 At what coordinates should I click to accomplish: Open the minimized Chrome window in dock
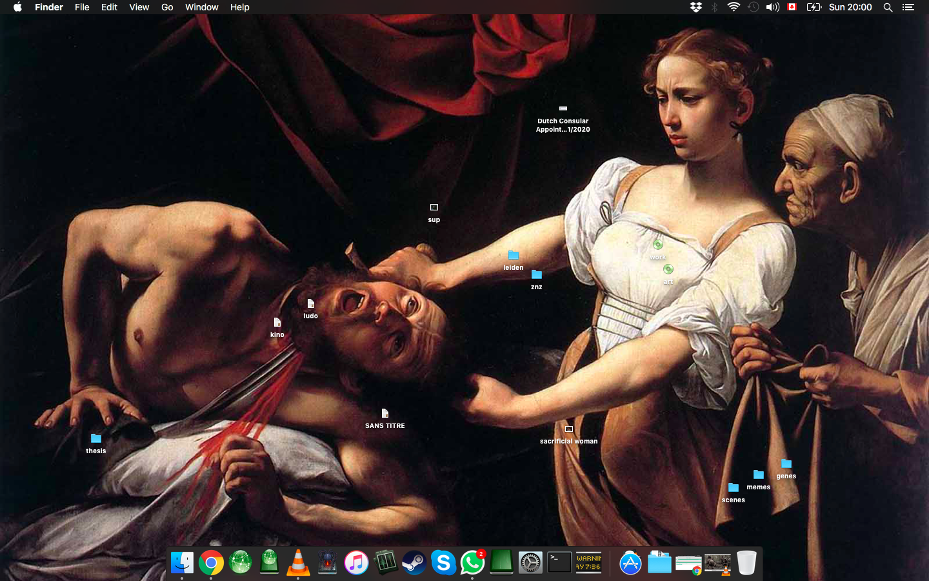click(688, 564)
